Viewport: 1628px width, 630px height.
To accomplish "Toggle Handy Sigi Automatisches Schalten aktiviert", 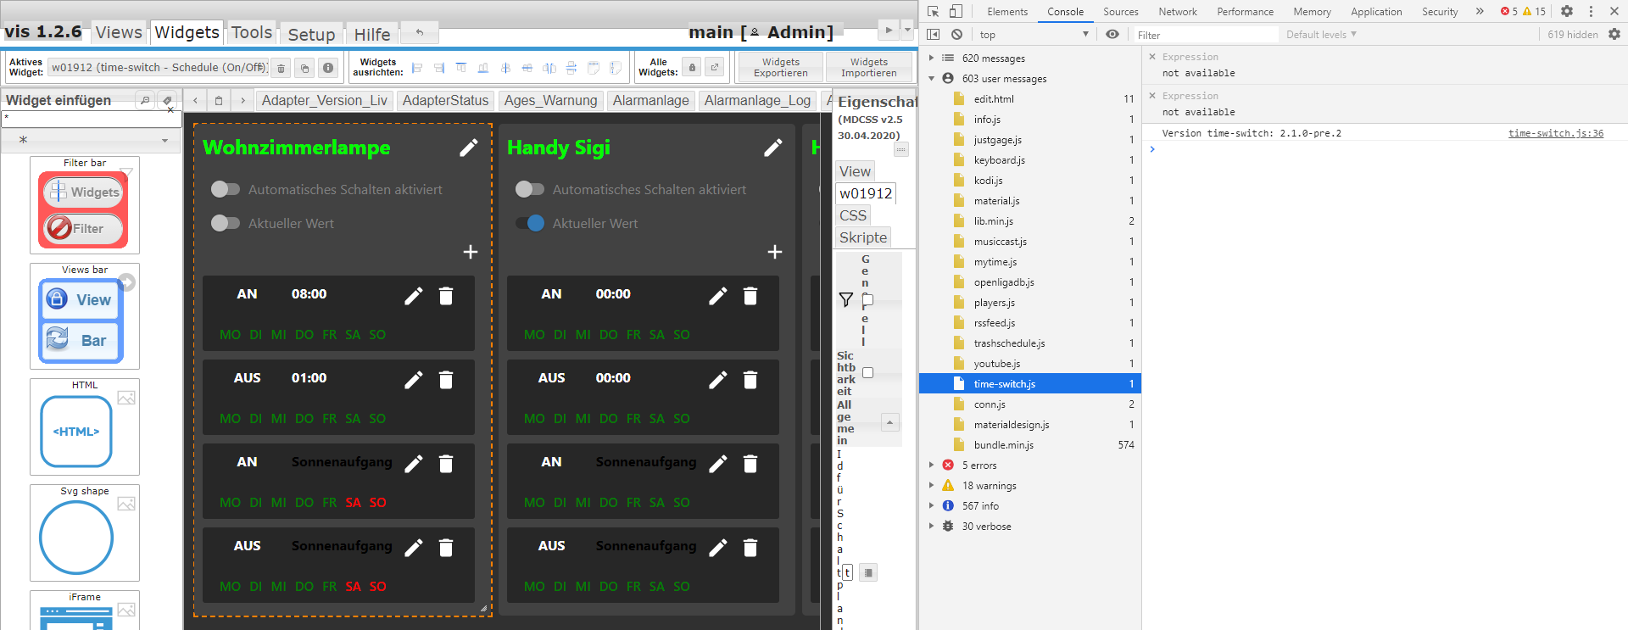I will [x=530, y=189].
